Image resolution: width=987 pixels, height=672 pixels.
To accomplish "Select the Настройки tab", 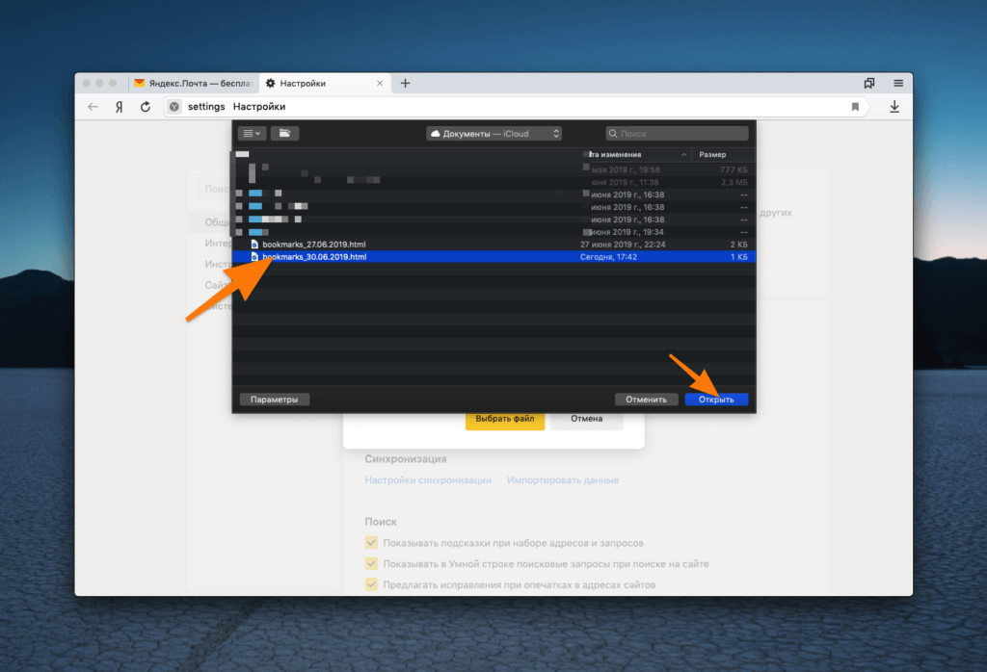I will [x=324, y=83].
